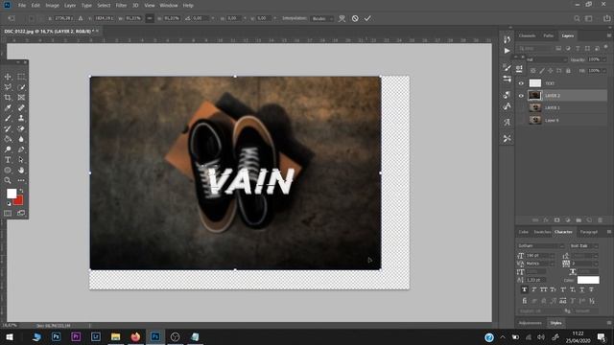Select the Crop tool
Viewport: 614px width, 345px height.
coord(8,98)
